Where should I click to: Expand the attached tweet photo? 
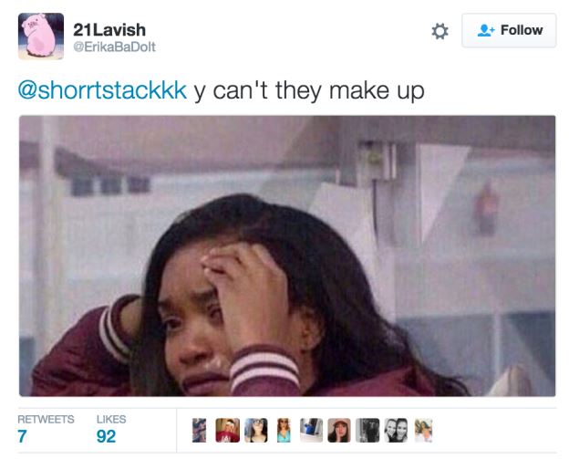287,256
